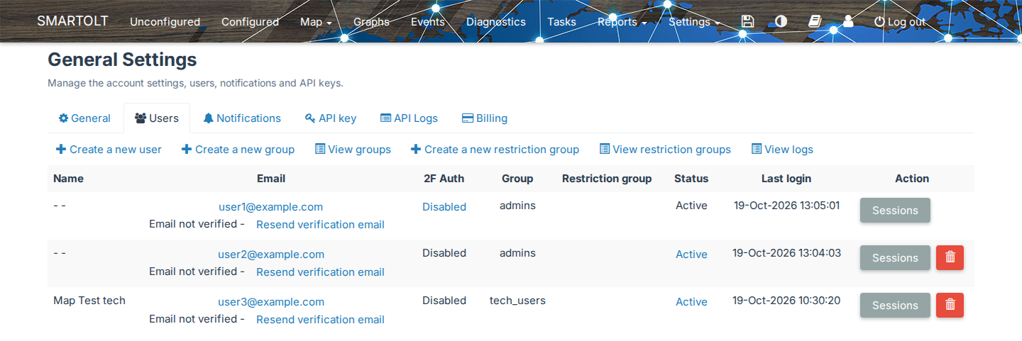The width and height of the screenshot is (1022, 341).
Task: Resend verification email for user1@example.com
Action: pos(320,225)
